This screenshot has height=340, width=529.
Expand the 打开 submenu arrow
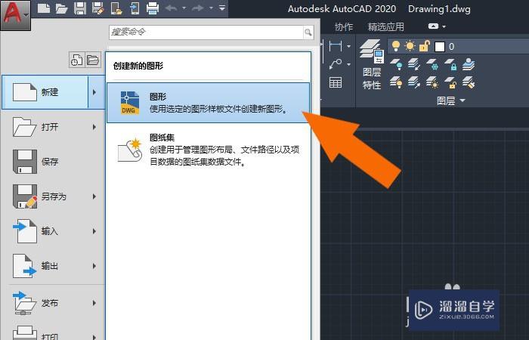(x=94, y=127)
